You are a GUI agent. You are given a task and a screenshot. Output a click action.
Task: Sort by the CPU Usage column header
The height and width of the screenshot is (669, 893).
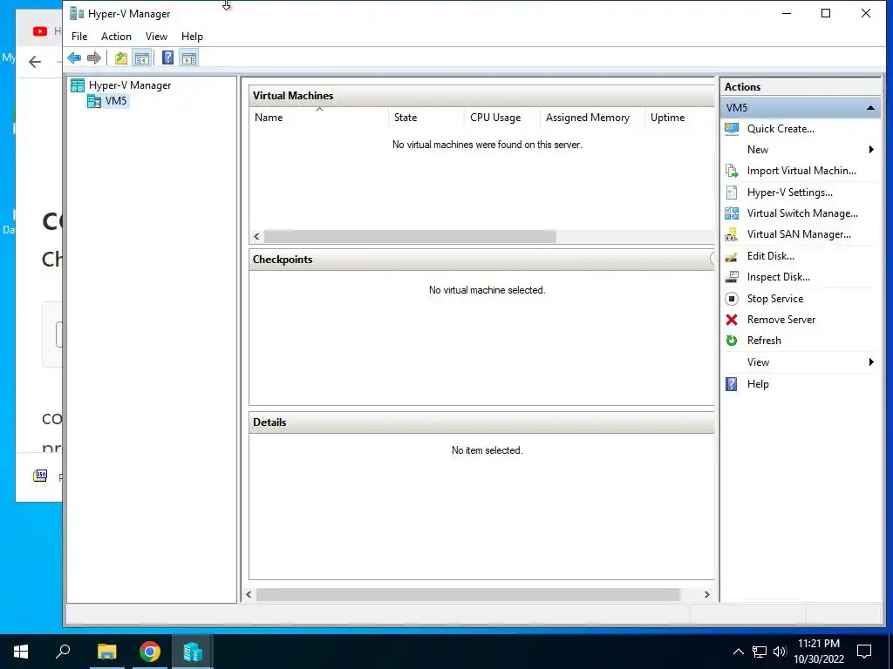[x=501, y=118]
